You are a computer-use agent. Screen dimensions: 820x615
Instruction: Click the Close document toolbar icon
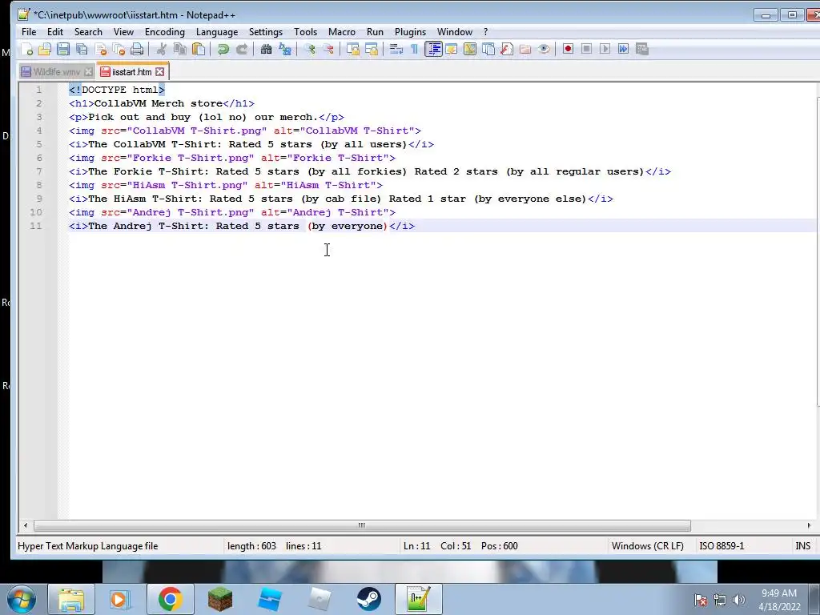point(101,49)
